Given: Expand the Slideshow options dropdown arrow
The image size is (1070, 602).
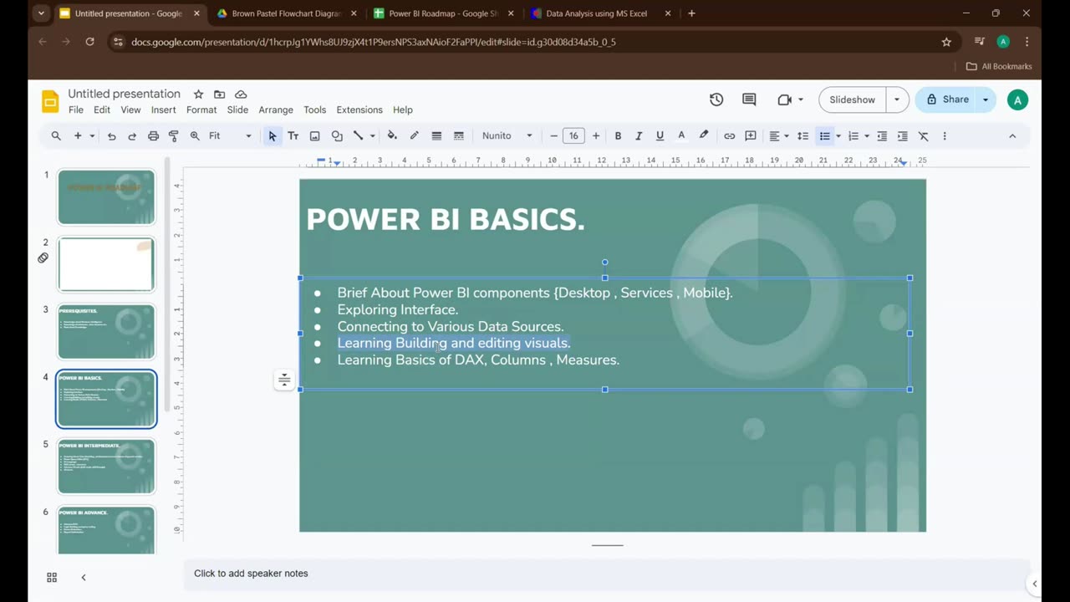Looking at the screenshot, I should tap(897, 99).
